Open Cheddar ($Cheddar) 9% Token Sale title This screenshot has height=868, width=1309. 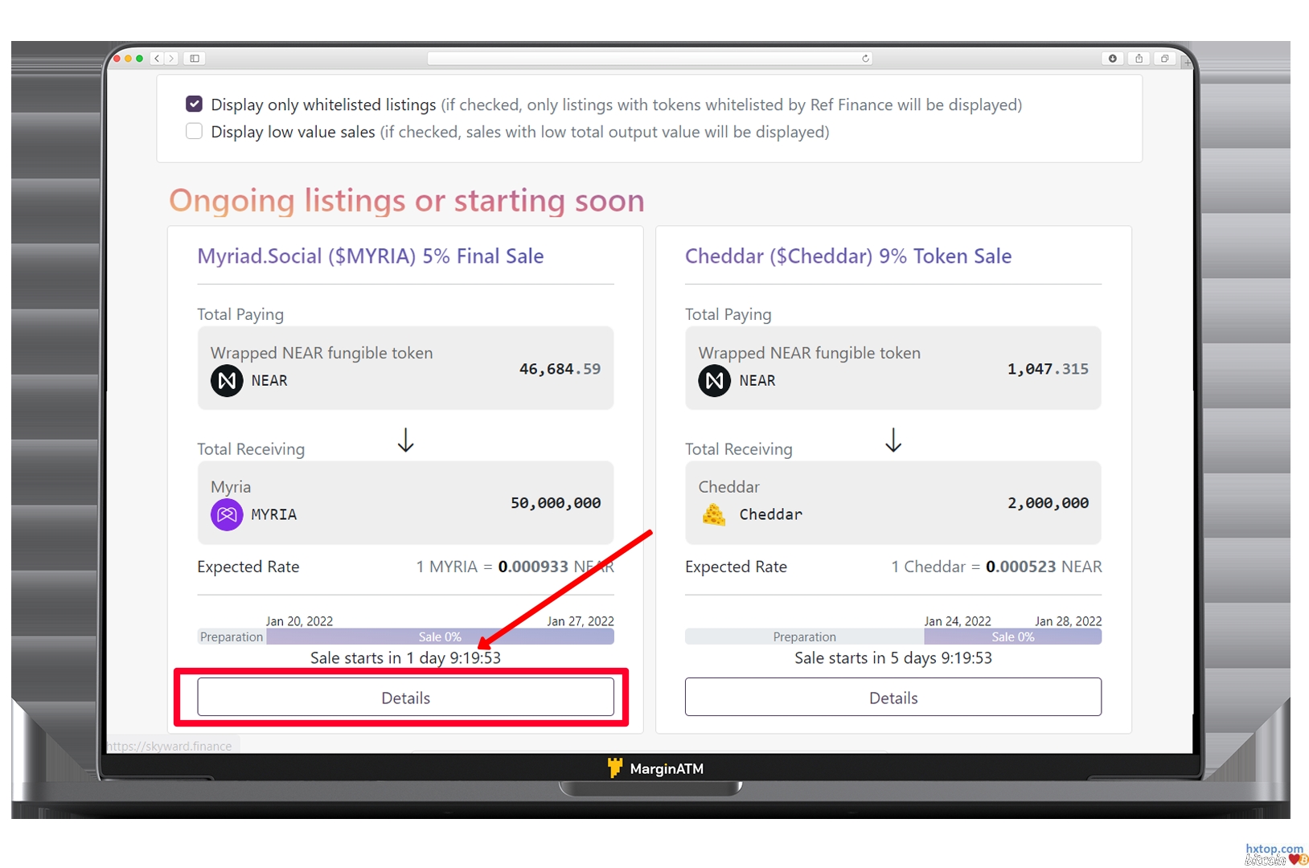[847, 256]
